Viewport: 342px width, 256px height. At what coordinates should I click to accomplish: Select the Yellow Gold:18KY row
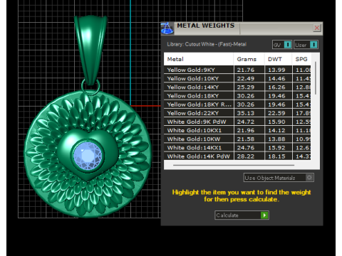click(x=237, y=96)
